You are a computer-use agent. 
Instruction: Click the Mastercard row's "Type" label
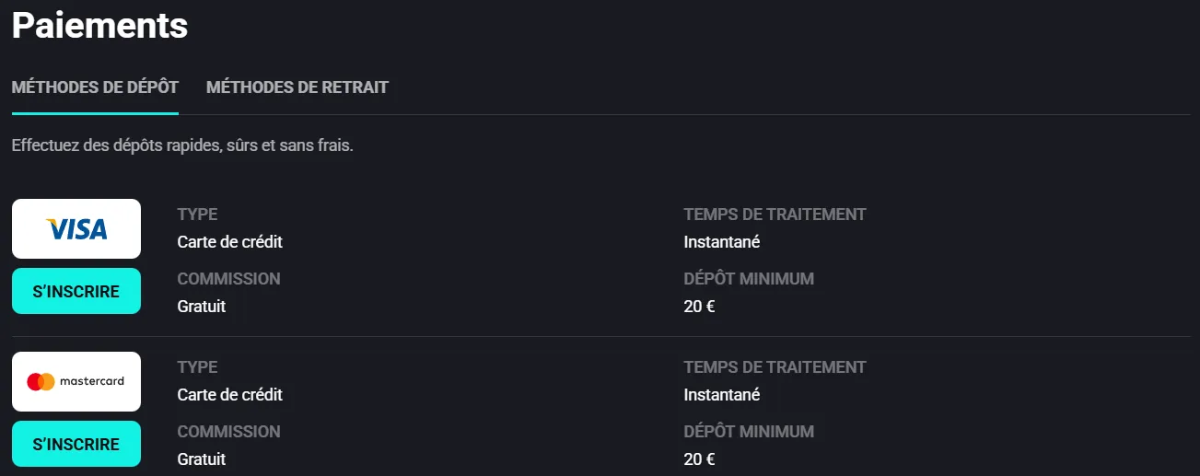pos(197,367)
